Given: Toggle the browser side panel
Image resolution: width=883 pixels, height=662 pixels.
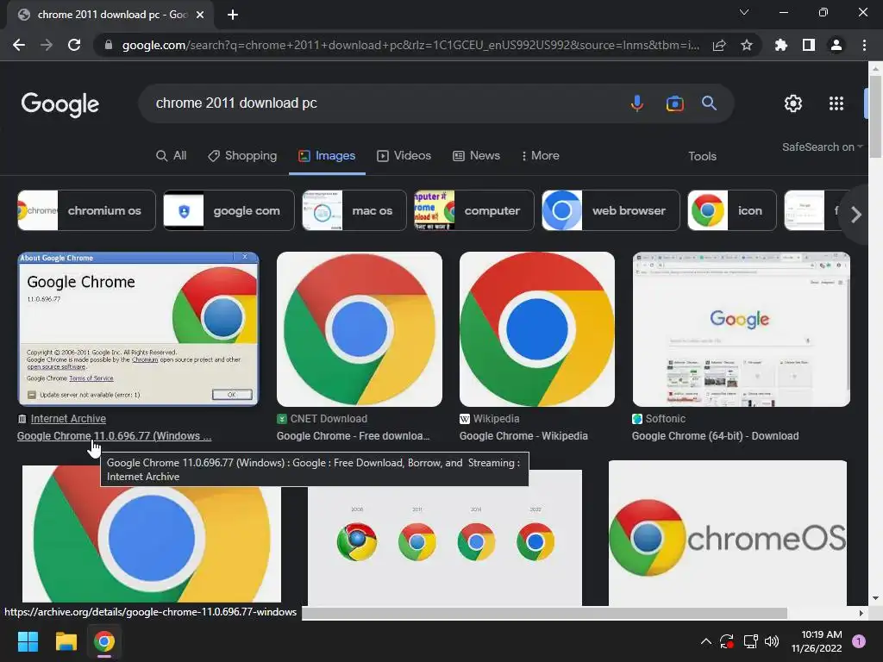Looking at the screenshot, I should coord(809,45).
